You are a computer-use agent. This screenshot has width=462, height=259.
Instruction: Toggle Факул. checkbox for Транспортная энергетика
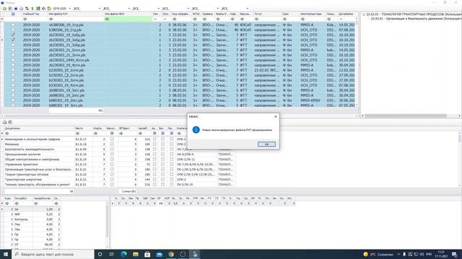(112, 179)
